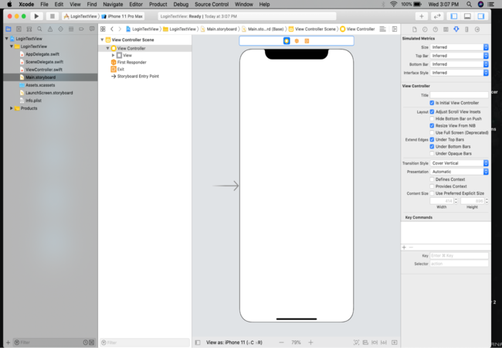Viewport: 502px width, 348px height.
Task: Open the Find navigator magnifier
Action: (x=39, y=29)
